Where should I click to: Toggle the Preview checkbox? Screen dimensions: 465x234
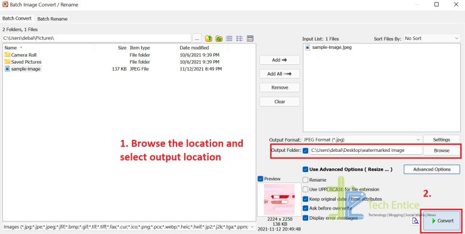(261, 179)
